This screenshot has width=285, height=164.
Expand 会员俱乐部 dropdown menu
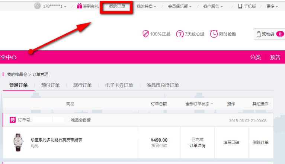(180, 6)
